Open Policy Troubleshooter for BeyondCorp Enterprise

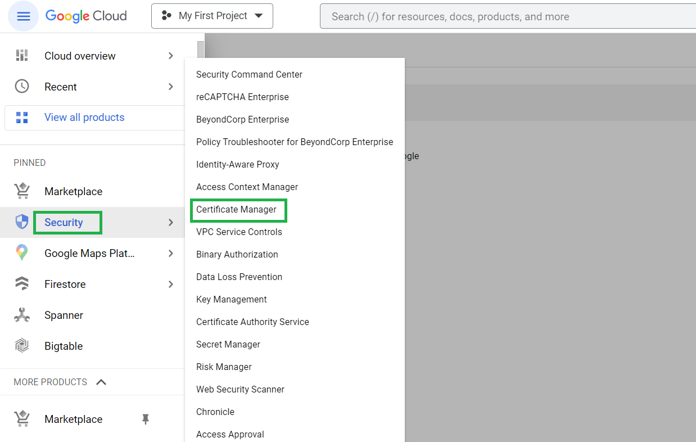tap(295, 142)
